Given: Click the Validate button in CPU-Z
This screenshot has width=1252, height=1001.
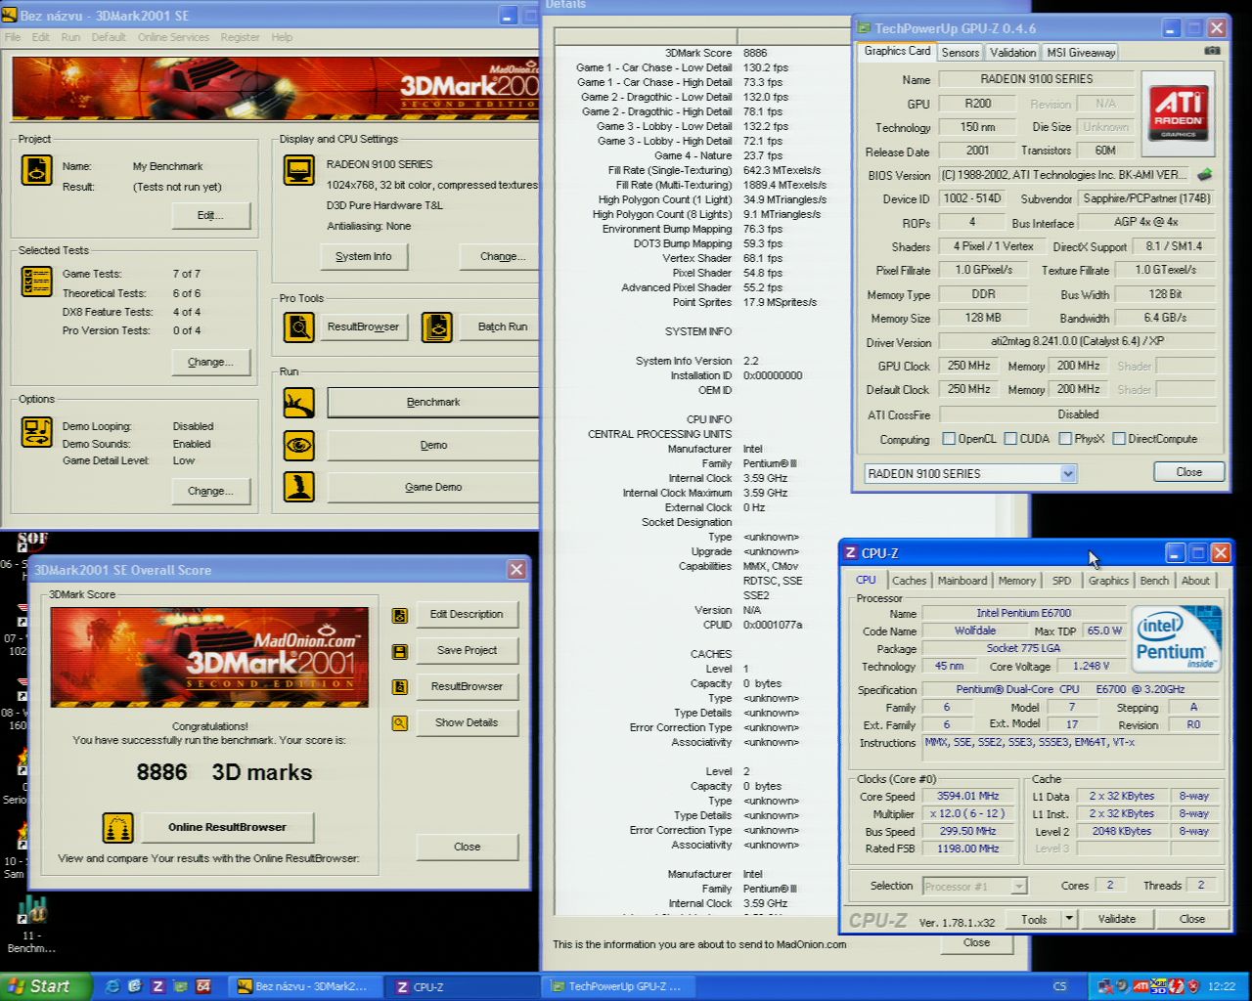Looking at the screenshot, I should coord(1117,919).
